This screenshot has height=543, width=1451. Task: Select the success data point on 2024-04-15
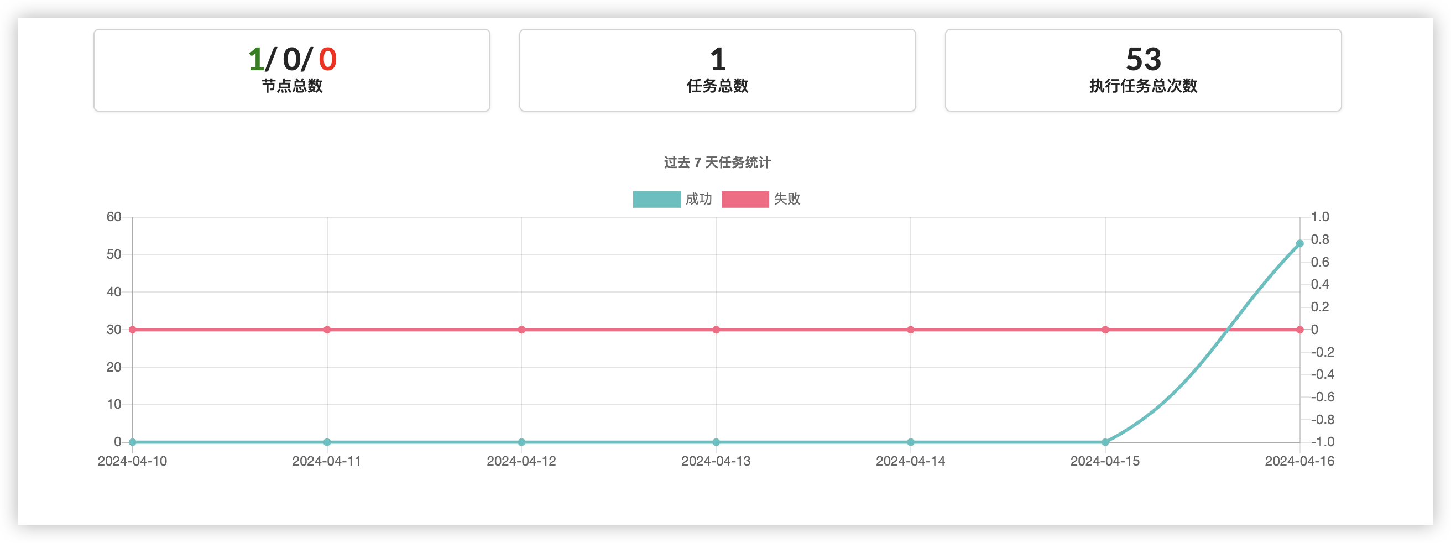coord(1105,442)
